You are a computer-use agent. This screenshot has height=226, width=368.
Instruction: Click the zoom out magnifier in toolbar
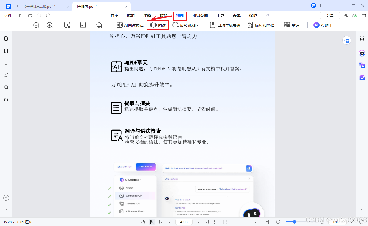pos(36,25)
